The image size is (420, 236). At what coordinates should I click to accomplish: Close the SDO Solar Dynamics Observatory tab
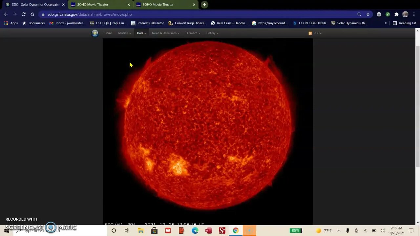click(x=63, y=5)
